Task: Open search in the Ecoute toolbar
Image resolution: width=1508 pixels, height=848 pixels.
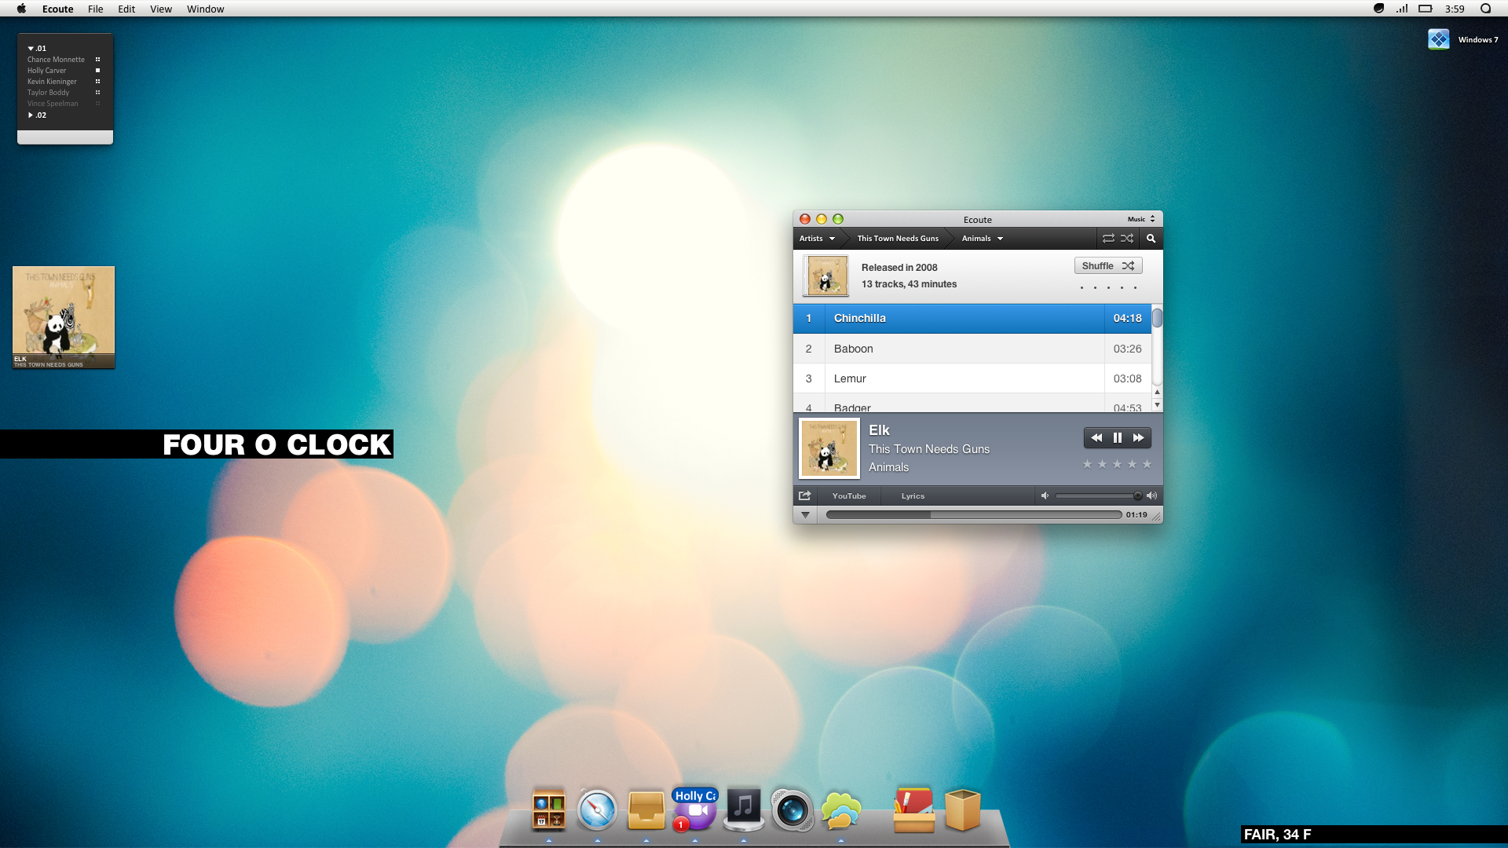Action: (x=1151, y=239)
